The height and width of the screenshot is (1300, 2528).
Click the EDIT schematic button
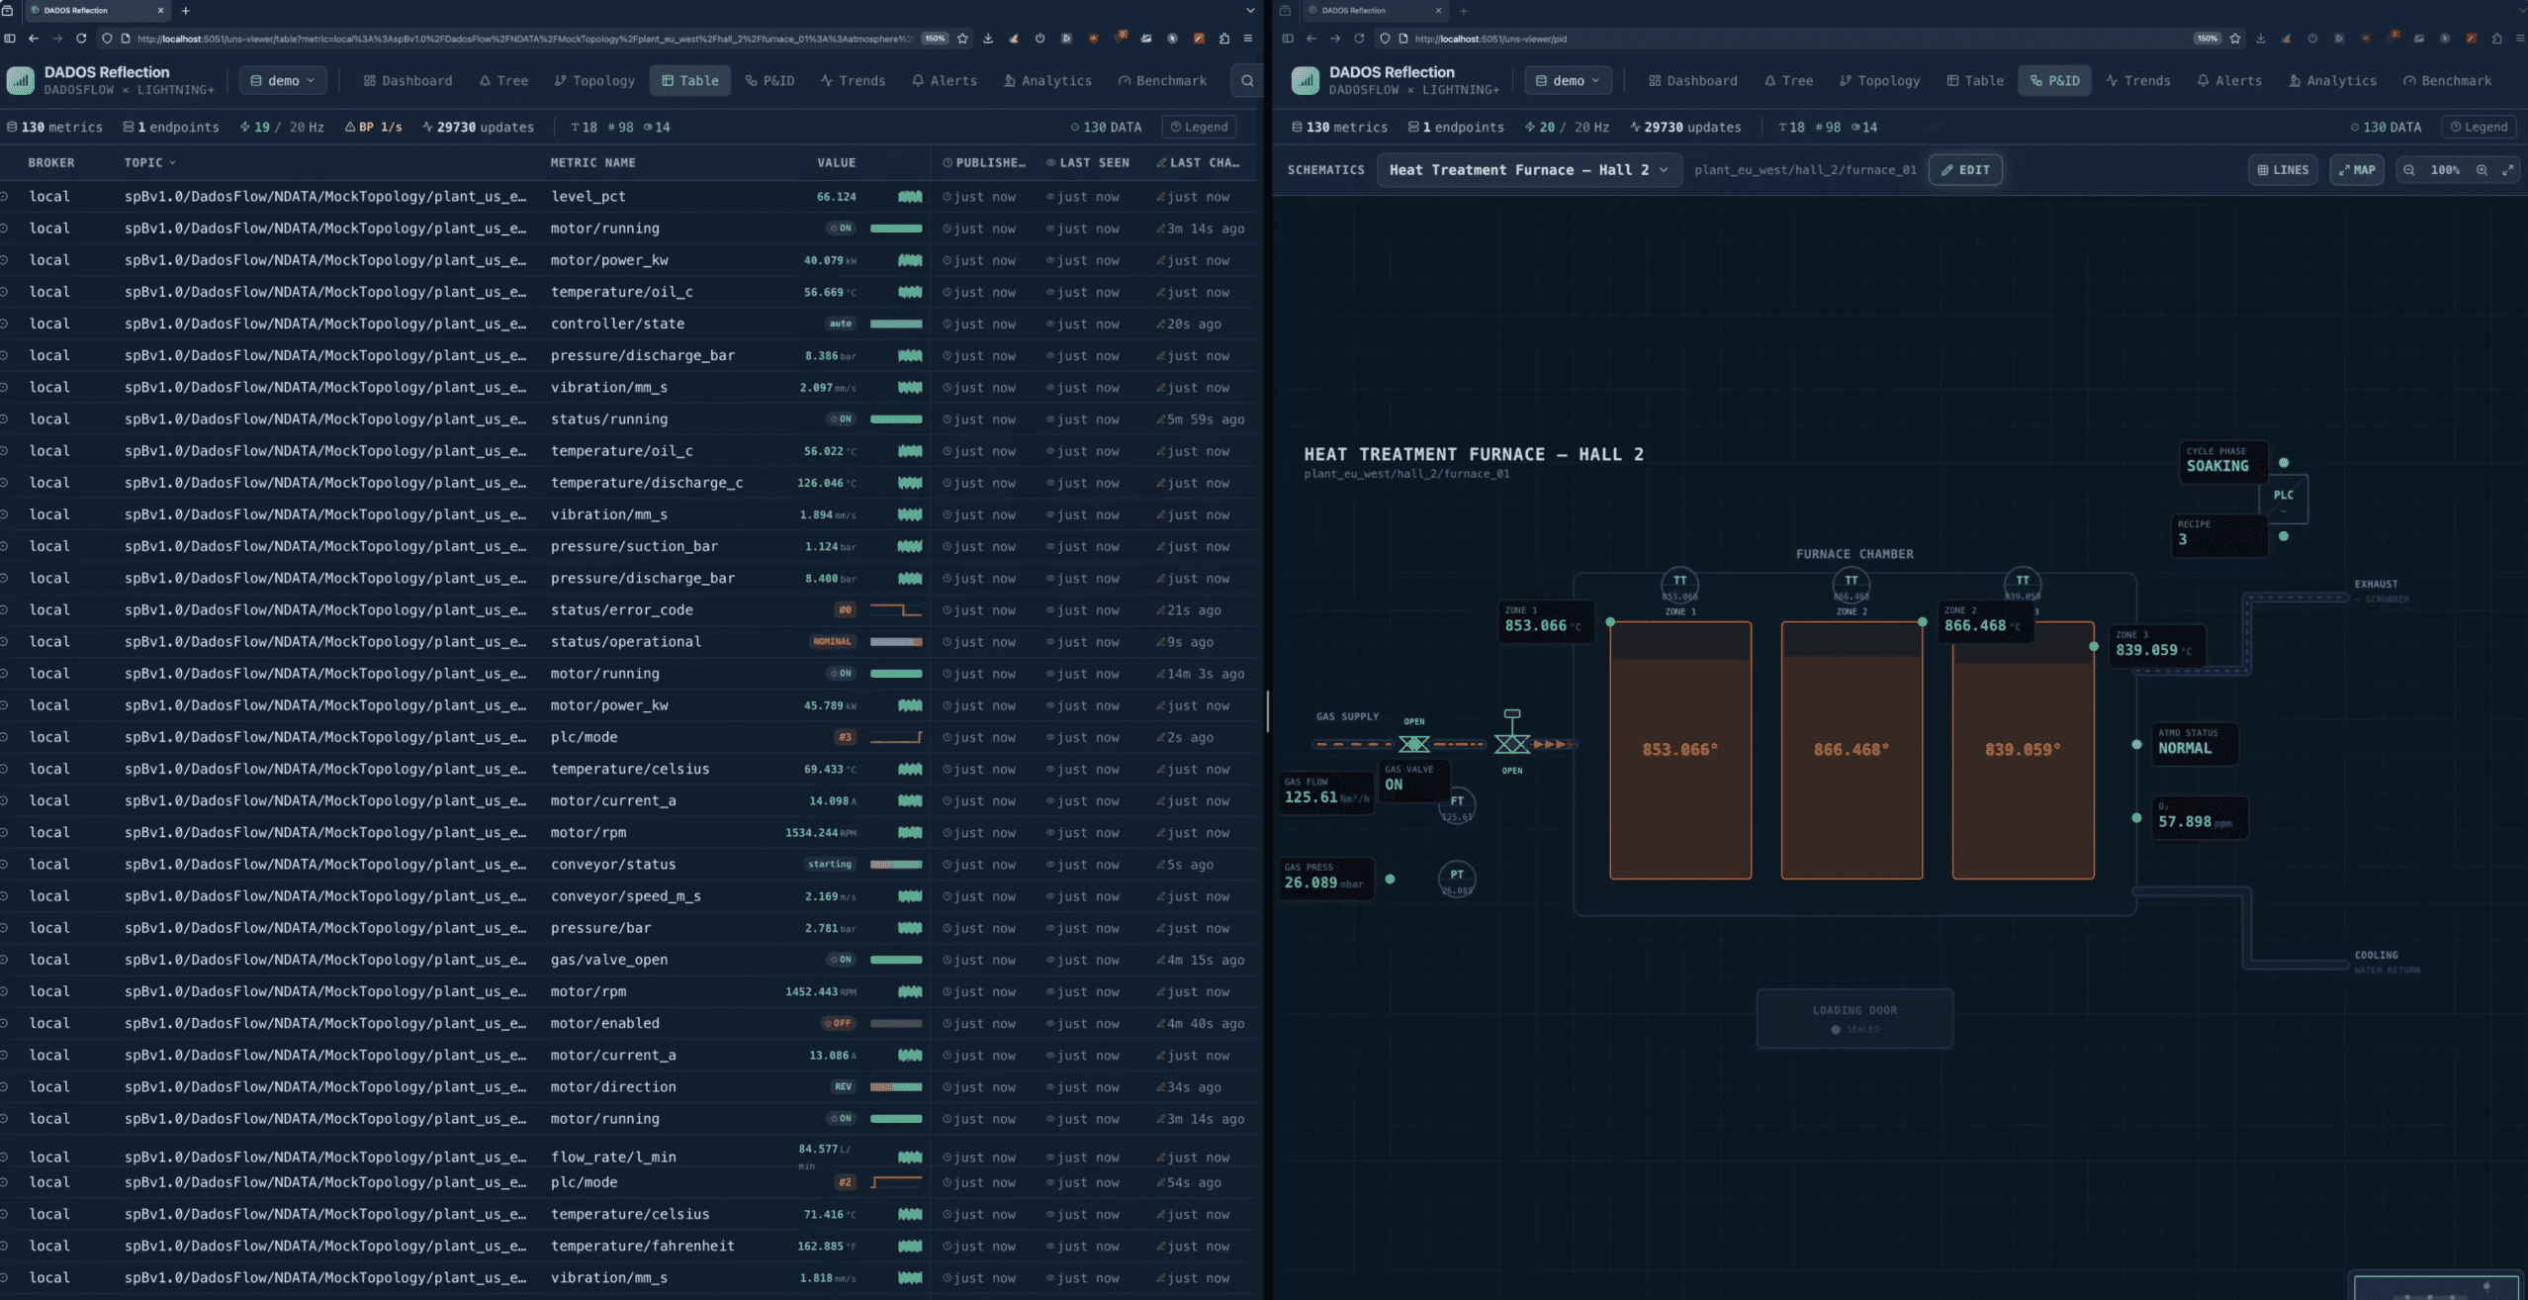(1965, 170)
